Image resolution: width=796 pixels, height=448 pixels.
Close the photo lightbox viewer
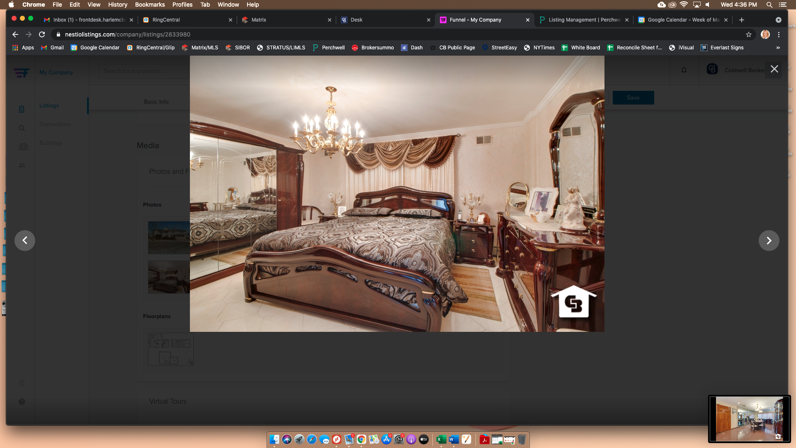[774, 69]
